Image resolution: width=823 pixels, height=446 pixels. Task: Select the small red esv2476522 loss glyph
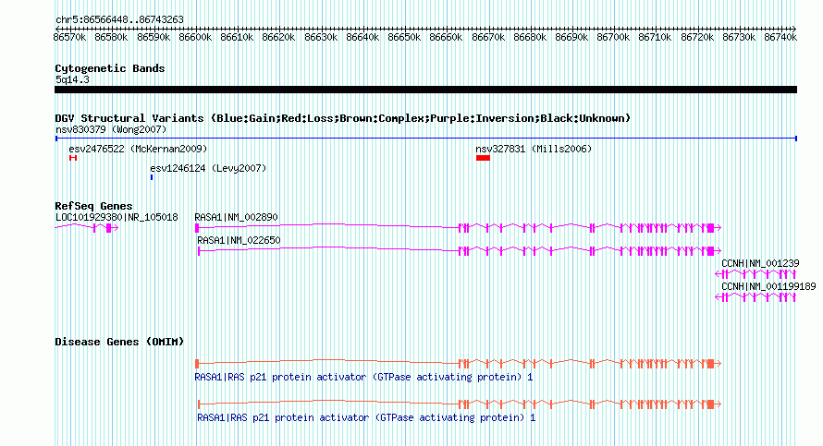click(73, 158)
